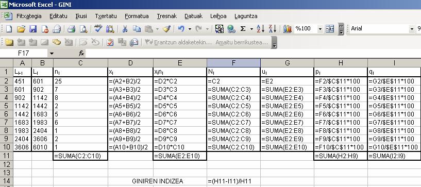Open the Leihoa menu

click(218, 16)
